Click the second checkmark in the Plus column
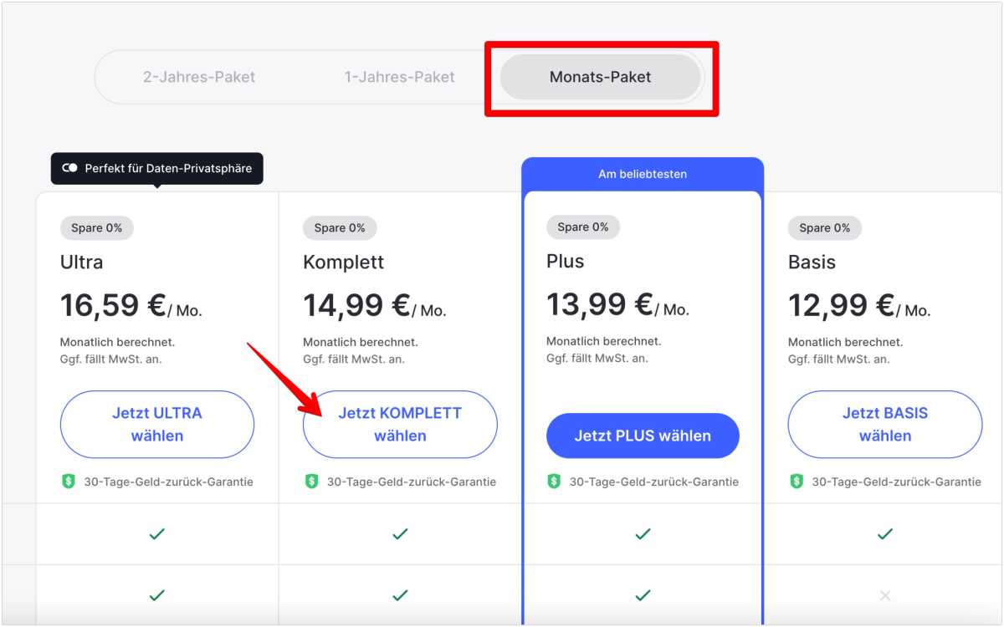 pyautogui.click(x=642, y=595)
